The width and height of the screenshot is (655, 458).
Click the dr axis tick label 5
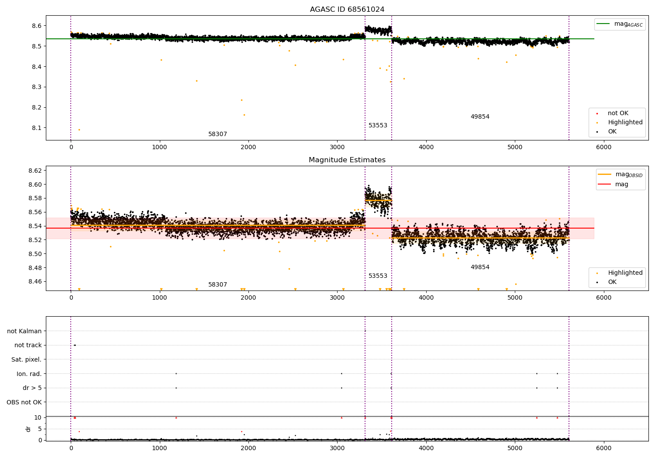(40, 429)
